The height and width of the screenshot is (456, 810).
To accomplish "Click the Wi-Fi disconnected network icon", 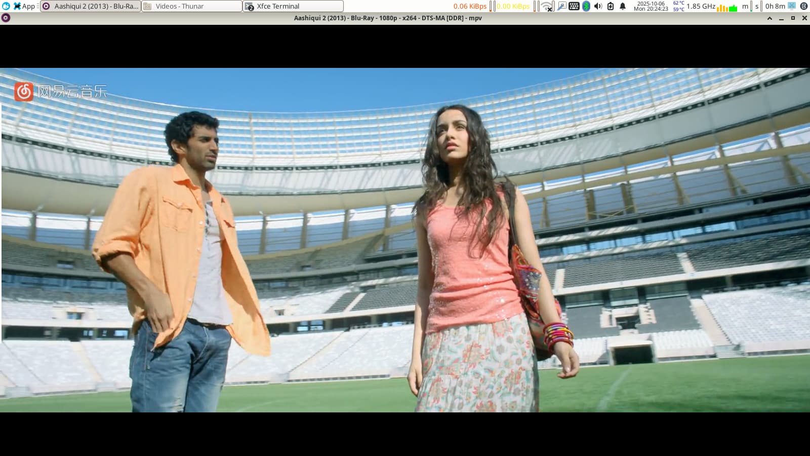I will tap(546, 6).
